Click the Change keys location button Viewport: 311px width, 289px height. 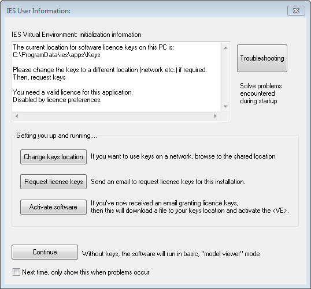(53, 157)
